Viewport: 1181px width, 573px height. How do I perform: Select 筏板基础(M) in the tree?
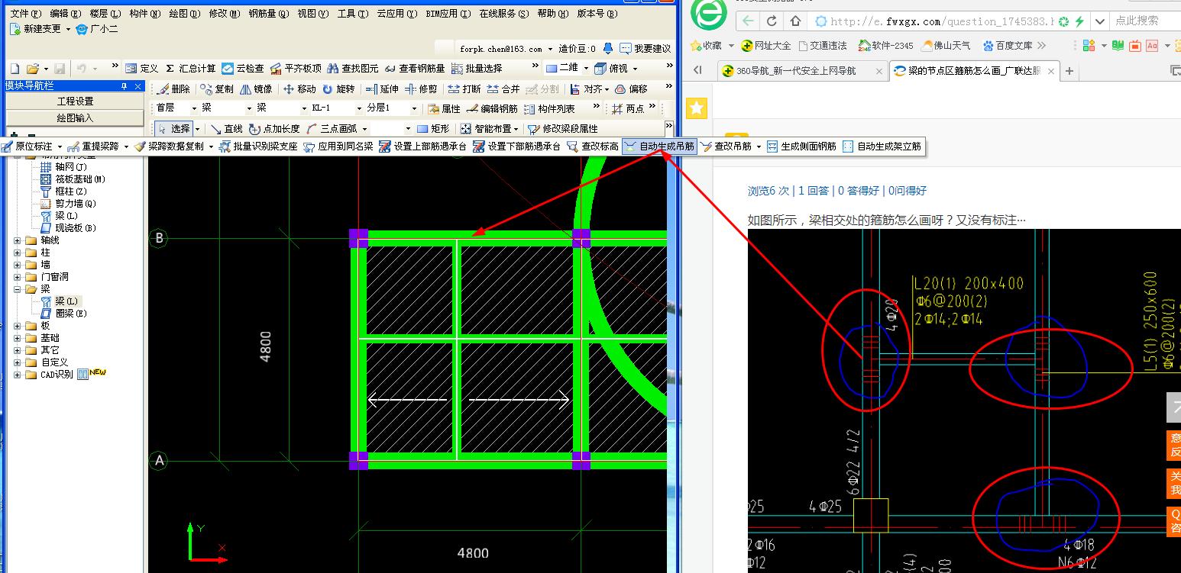73,179
